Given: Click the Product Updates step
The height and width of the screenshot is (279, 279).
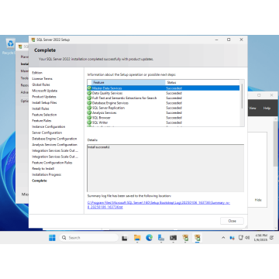Looking at the screenshot, I should 44,97.
